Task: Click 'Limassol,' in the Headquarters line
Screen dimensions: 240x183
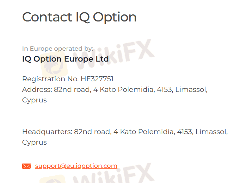Action: [x=212, y=132]
